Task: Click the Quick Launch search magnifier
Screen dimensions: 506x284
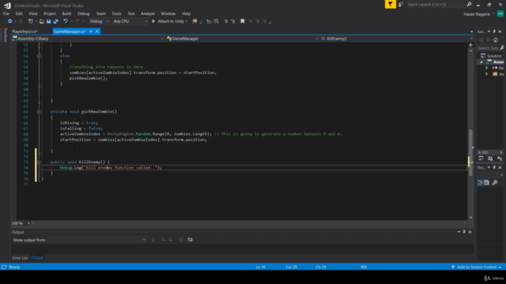Action: coord(469,4)
